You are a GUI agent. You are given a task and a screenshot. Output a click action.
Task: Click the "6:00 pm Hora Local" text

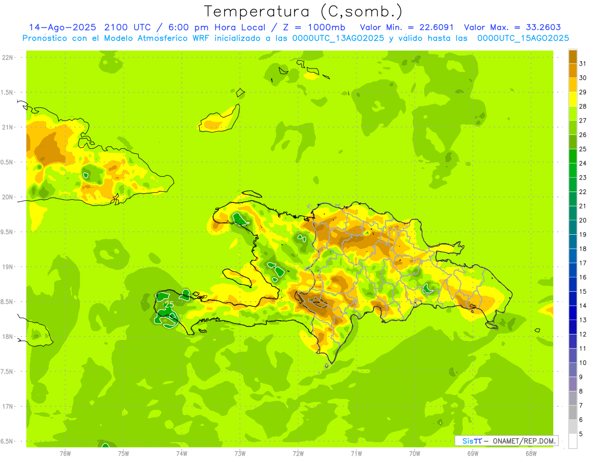pos(216,27)
